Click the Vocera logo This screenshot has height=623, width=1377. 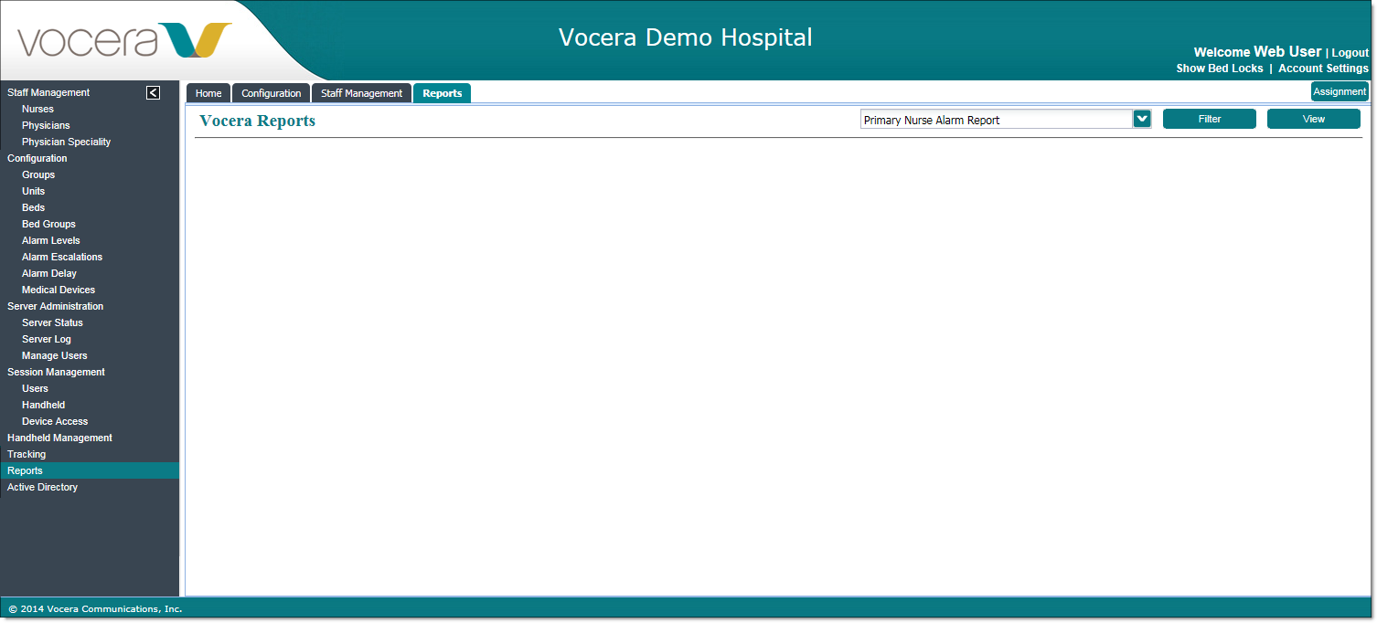coord(124,41)
